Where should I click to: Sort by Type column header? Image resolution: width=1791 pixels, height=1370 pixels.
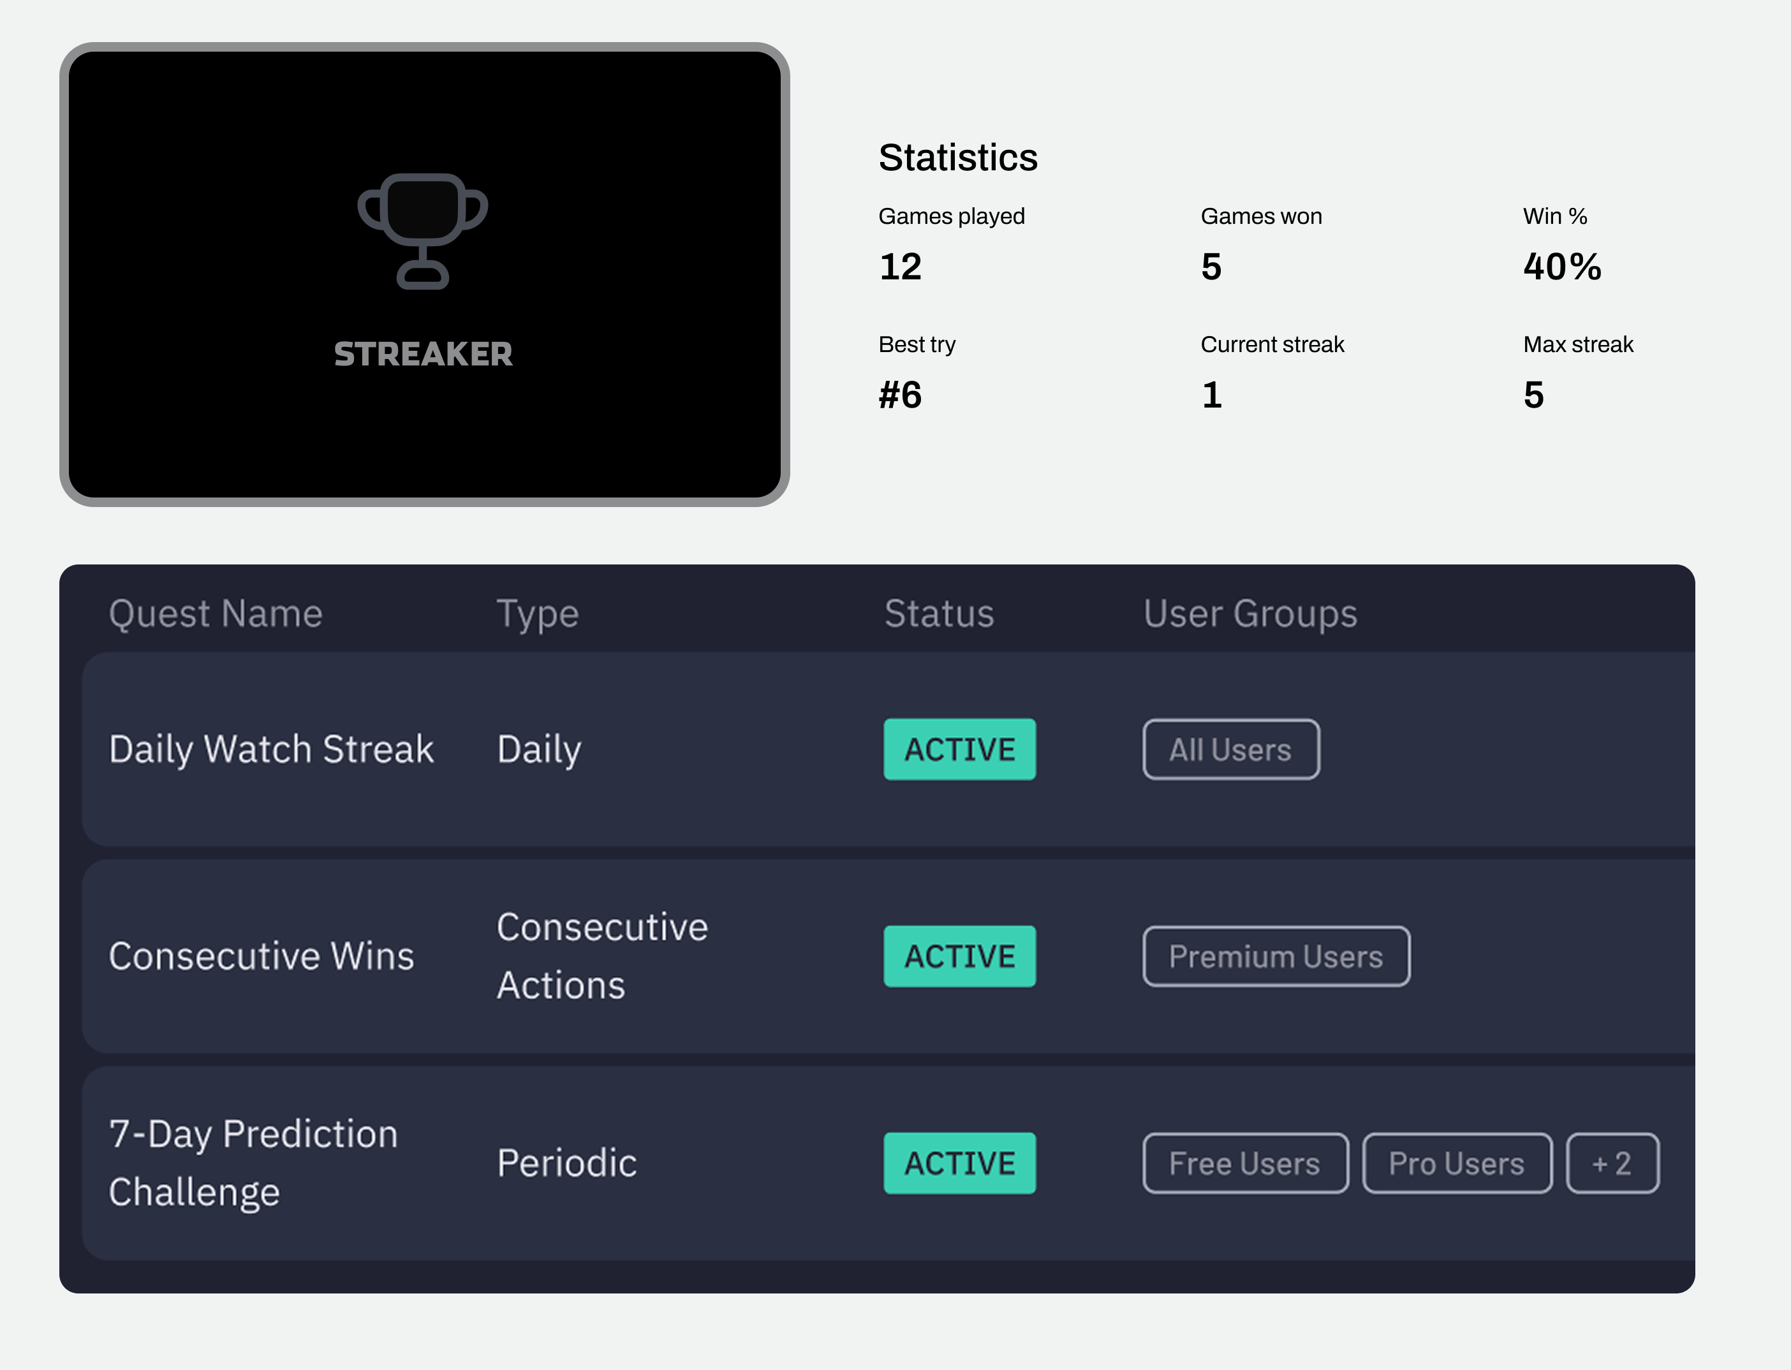coord(538,613)
